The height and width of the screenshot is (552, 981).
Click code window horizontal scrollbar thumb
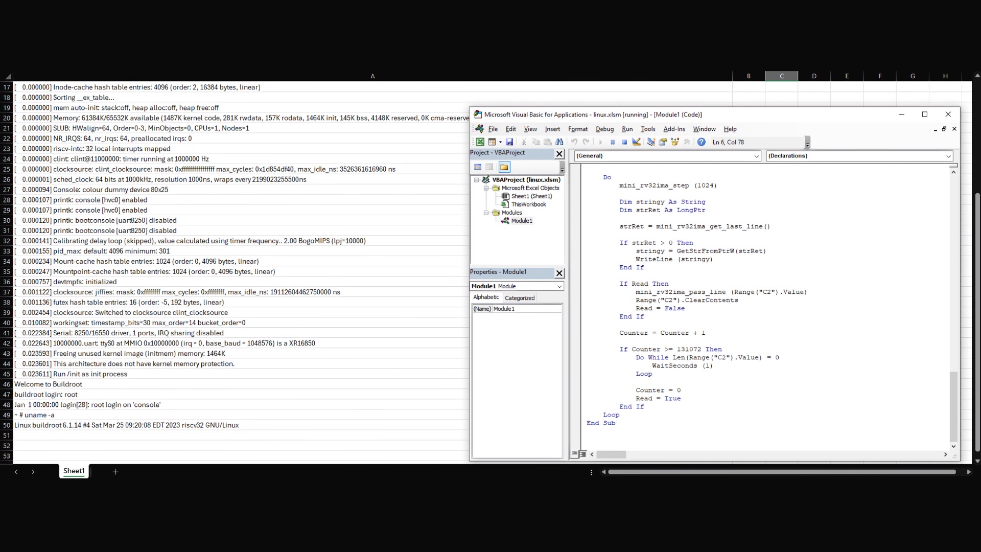pyautogui.click(x=611, y=454)
